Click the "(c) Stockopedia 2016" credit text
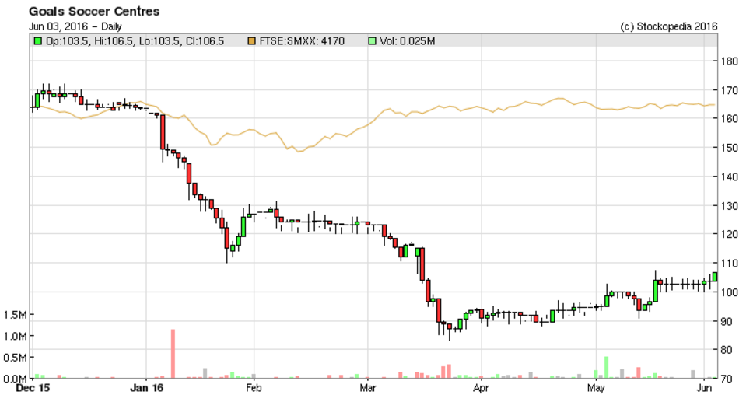This screenshot has height=402, width=753. [668, 26]
